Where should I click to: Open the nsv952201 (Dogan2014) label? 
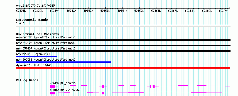(x=33, y=54)
